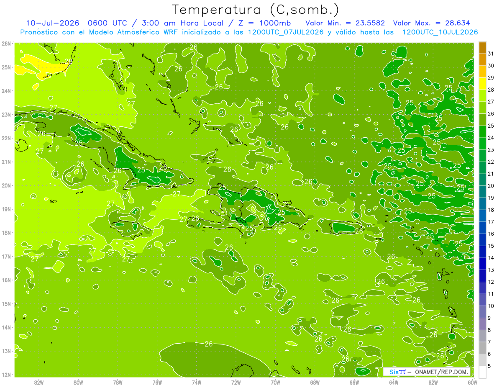Click the color scale label "20"
The width and height of the screenshot is (502, 388).
coord(491,186)
